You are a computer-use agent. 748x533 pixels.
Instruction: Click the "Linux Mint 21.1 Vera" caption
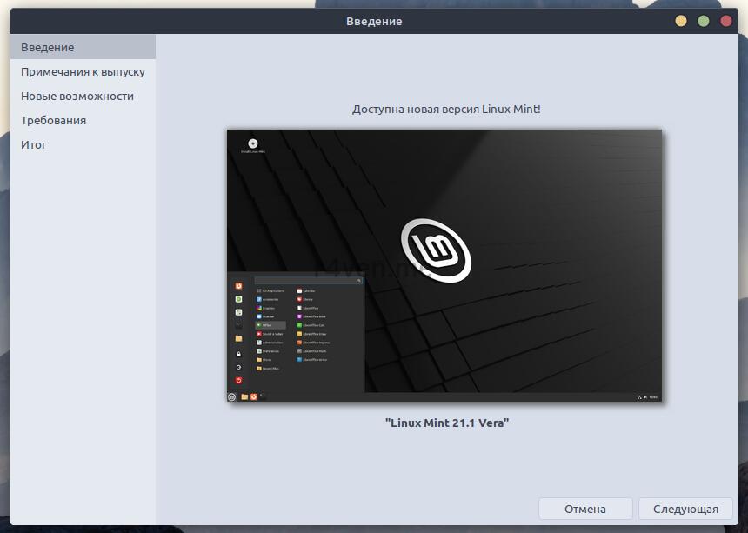click(x=446, y=423)
